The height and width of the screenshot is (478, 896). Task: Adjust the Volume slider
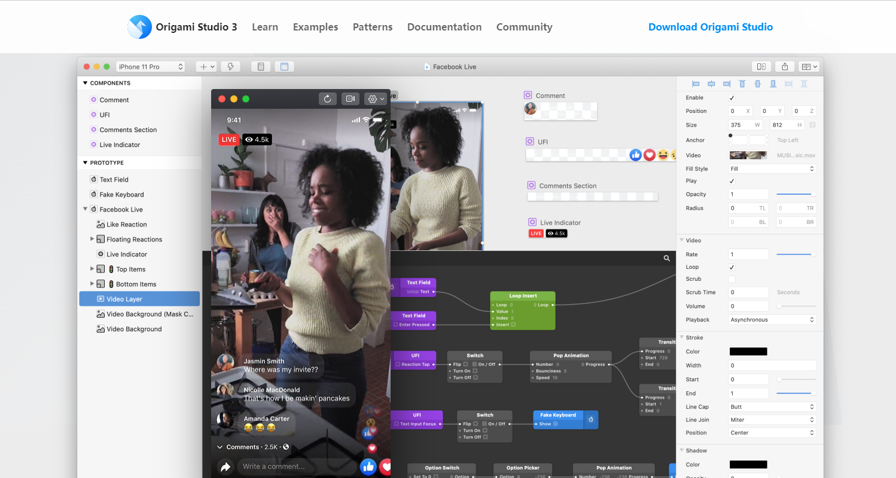(796, 306)
